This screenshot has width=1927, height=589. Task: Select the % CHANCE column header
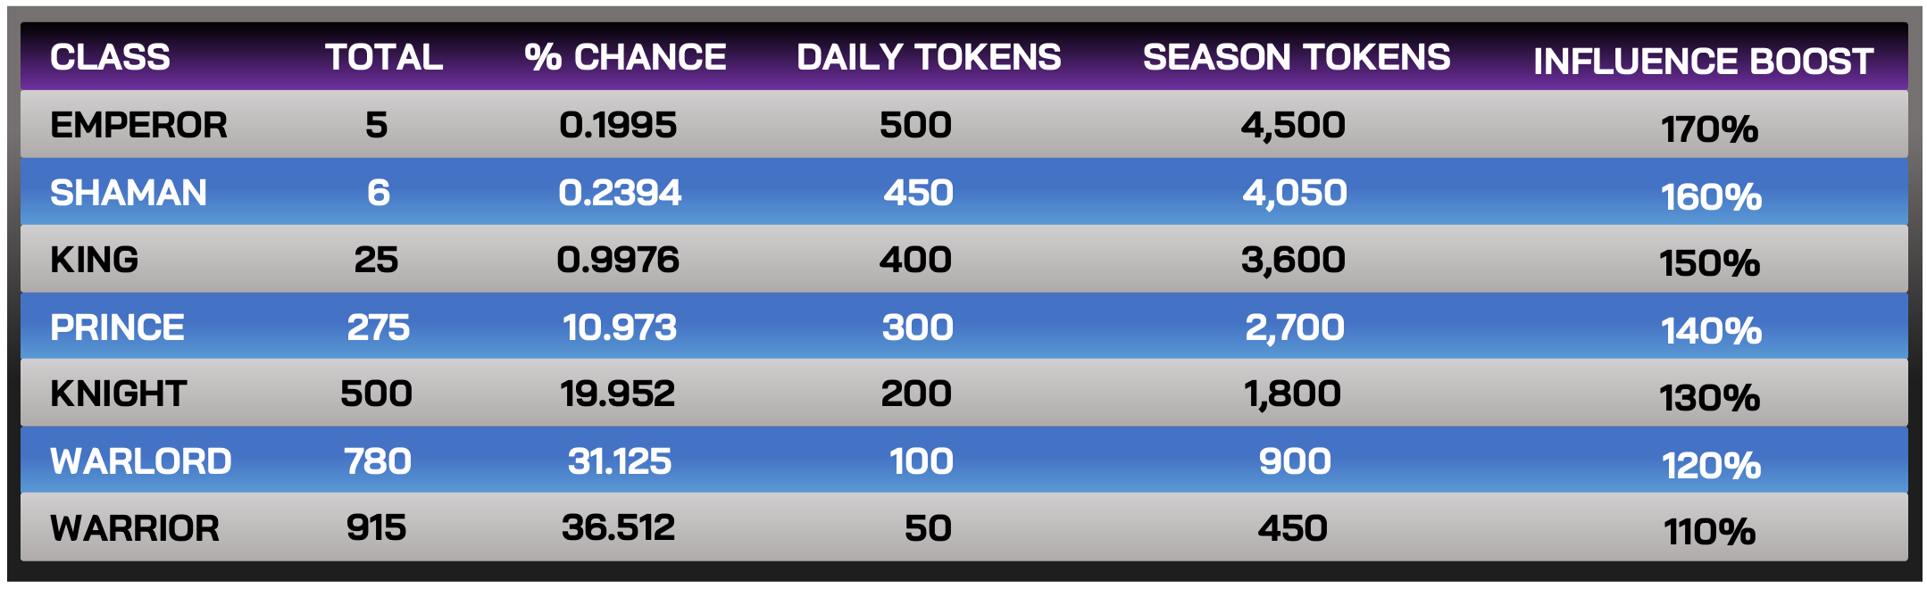click(625, 58)
